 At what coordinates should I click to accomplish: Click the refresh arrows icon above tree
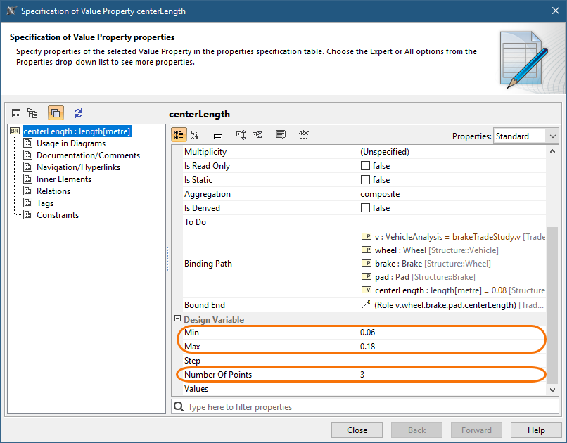pos(78,113)
